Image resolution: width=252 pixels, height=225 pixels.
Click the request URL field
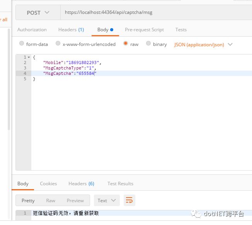click(x=156, y=12)
